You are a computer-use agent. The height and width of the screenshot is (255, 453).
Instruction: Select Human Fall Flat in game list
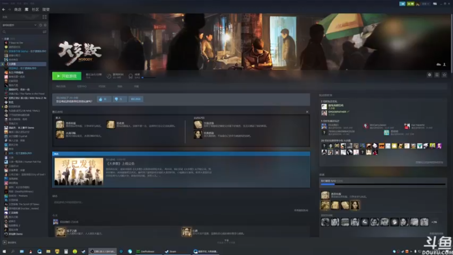click(x=25, y=162)
